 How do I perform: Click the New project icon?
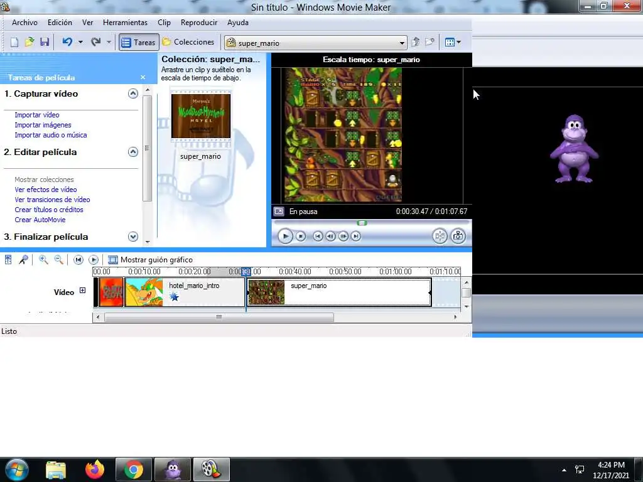14,42
